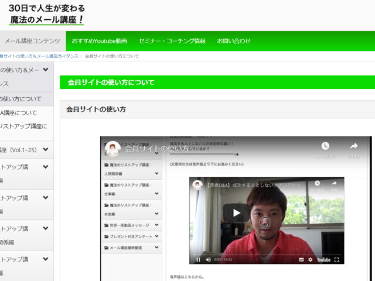Viewport: 375px width, 281px height.
Task: Expand 人間関係編 chevron inside video
Action: click(156, 173)
